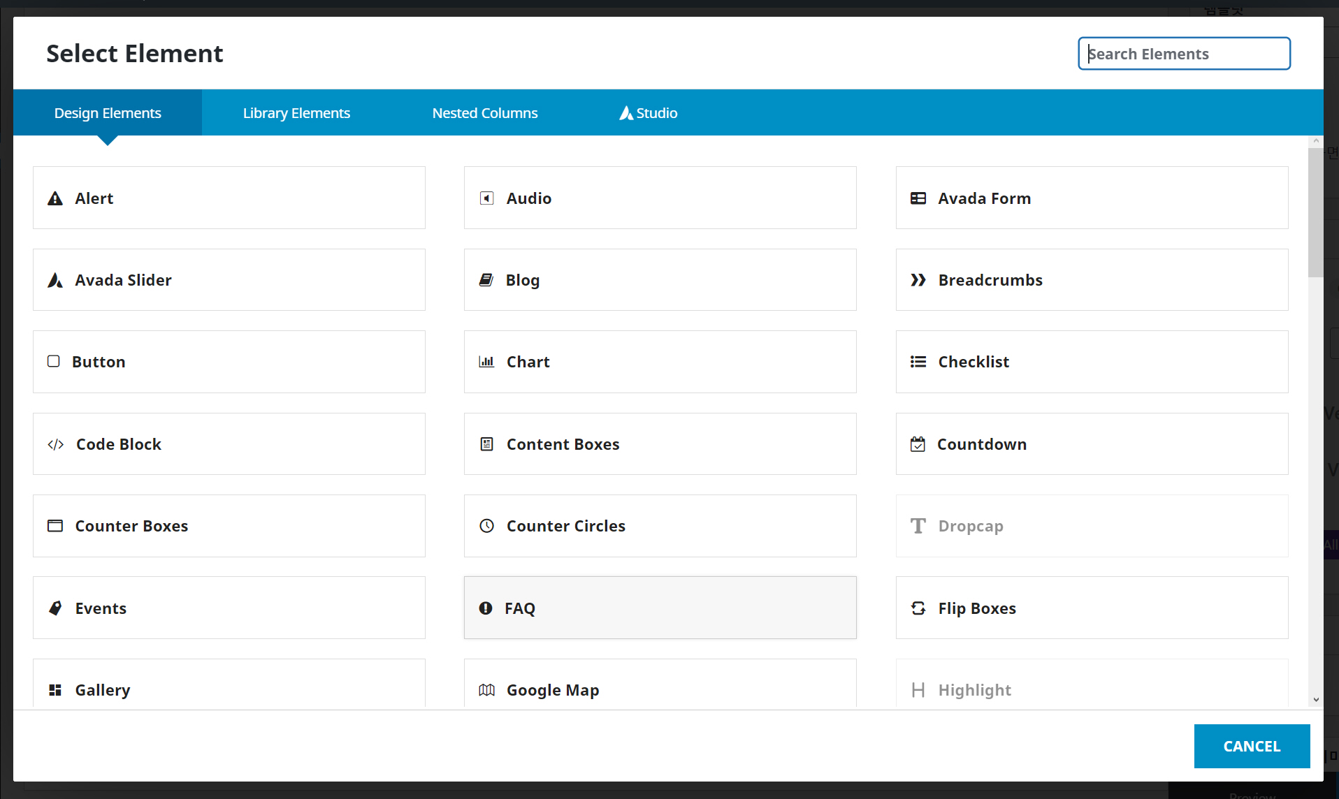This screenshot has height=799, width=1339.
Task: Click the Avada logo in the Studio tab
Action: 626,113
